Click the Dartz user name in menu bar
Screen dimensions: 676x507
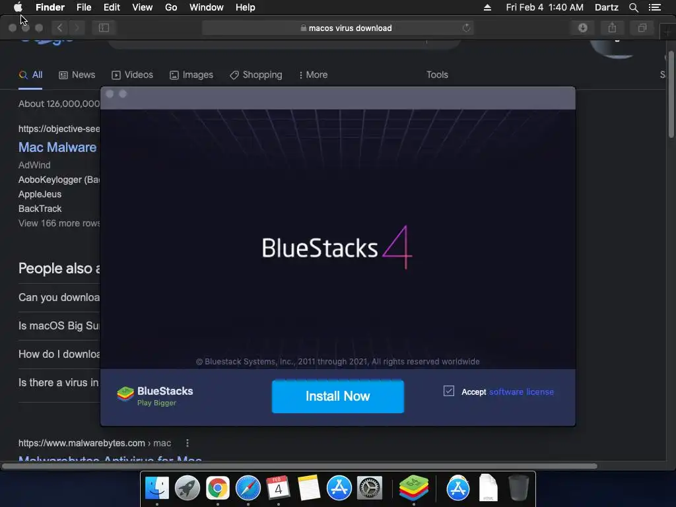[606, 7]
